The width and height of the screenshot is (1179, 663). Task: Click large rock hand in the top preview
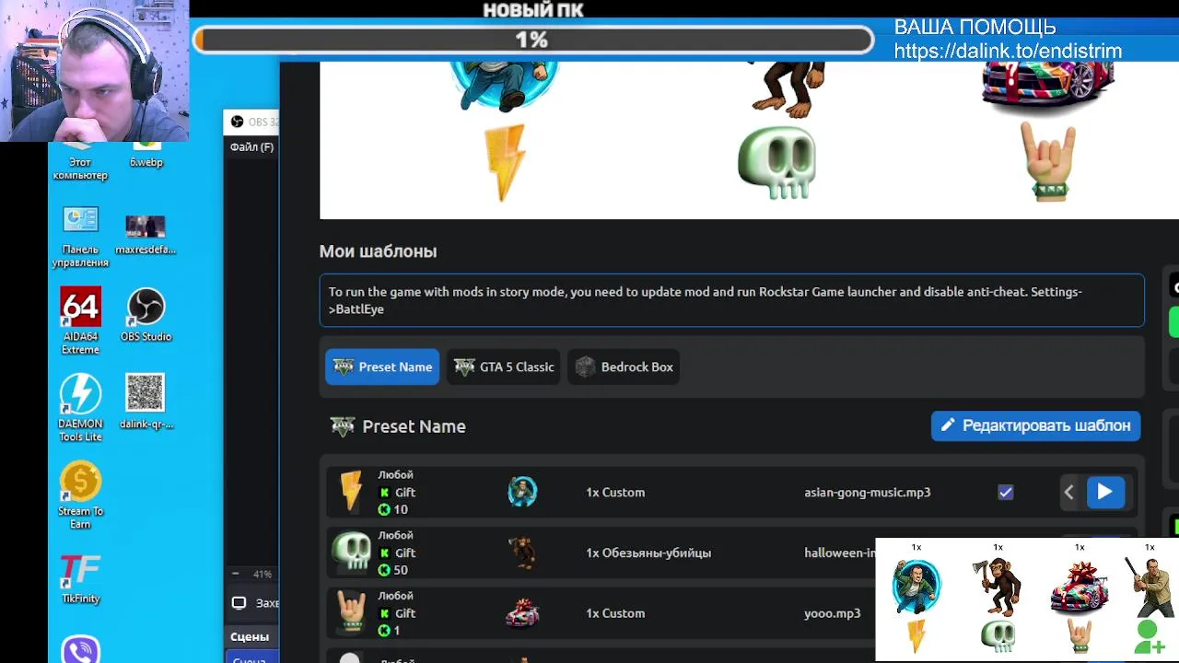(x=1048, y=163)
